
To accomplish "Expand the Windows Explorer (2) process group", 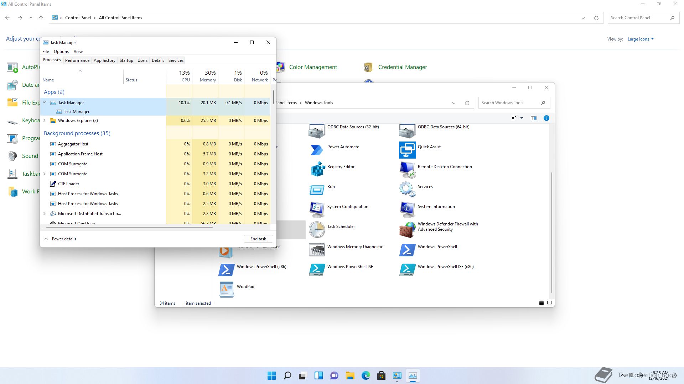I will click(45, 121).
